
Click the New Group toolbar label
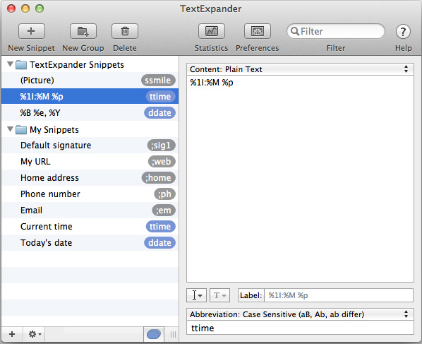coord(83,48)
